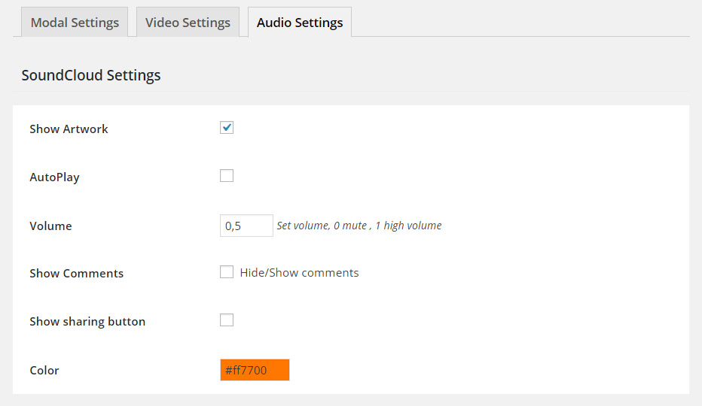Click the Color row label

[x=44, y=371]
